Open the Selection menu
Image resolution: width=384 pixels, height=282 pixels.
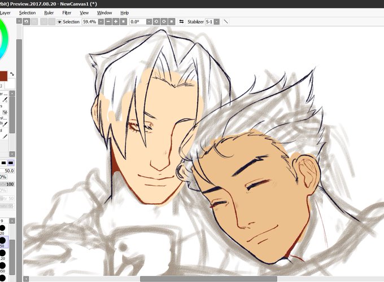28,13
